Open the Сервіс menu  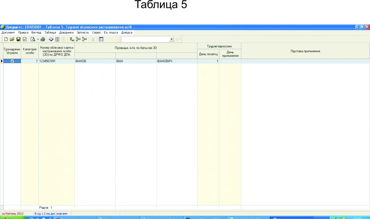point(97,33)
